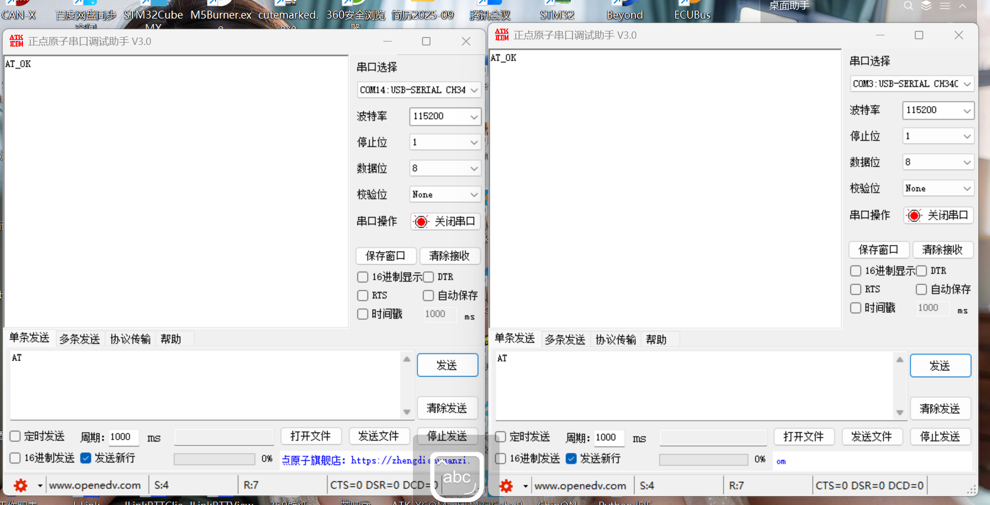Expand arrow beside gear in COM3 window
Viewport: 990px width, 505px height.
[525, 486]
